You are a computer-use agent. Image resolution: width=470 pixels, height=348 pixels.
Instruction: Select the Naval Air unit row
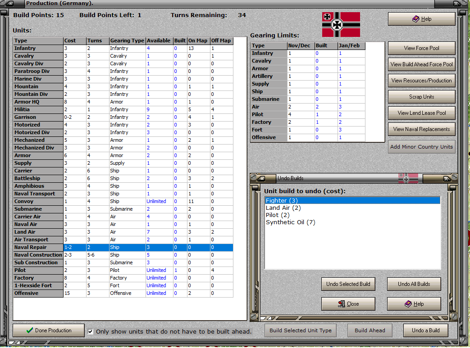[x=123, y=224]
